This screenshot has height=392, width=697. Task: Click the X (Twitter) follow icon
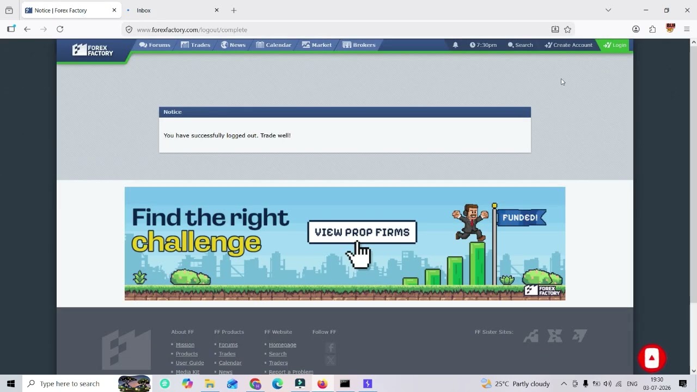[331, 360]
